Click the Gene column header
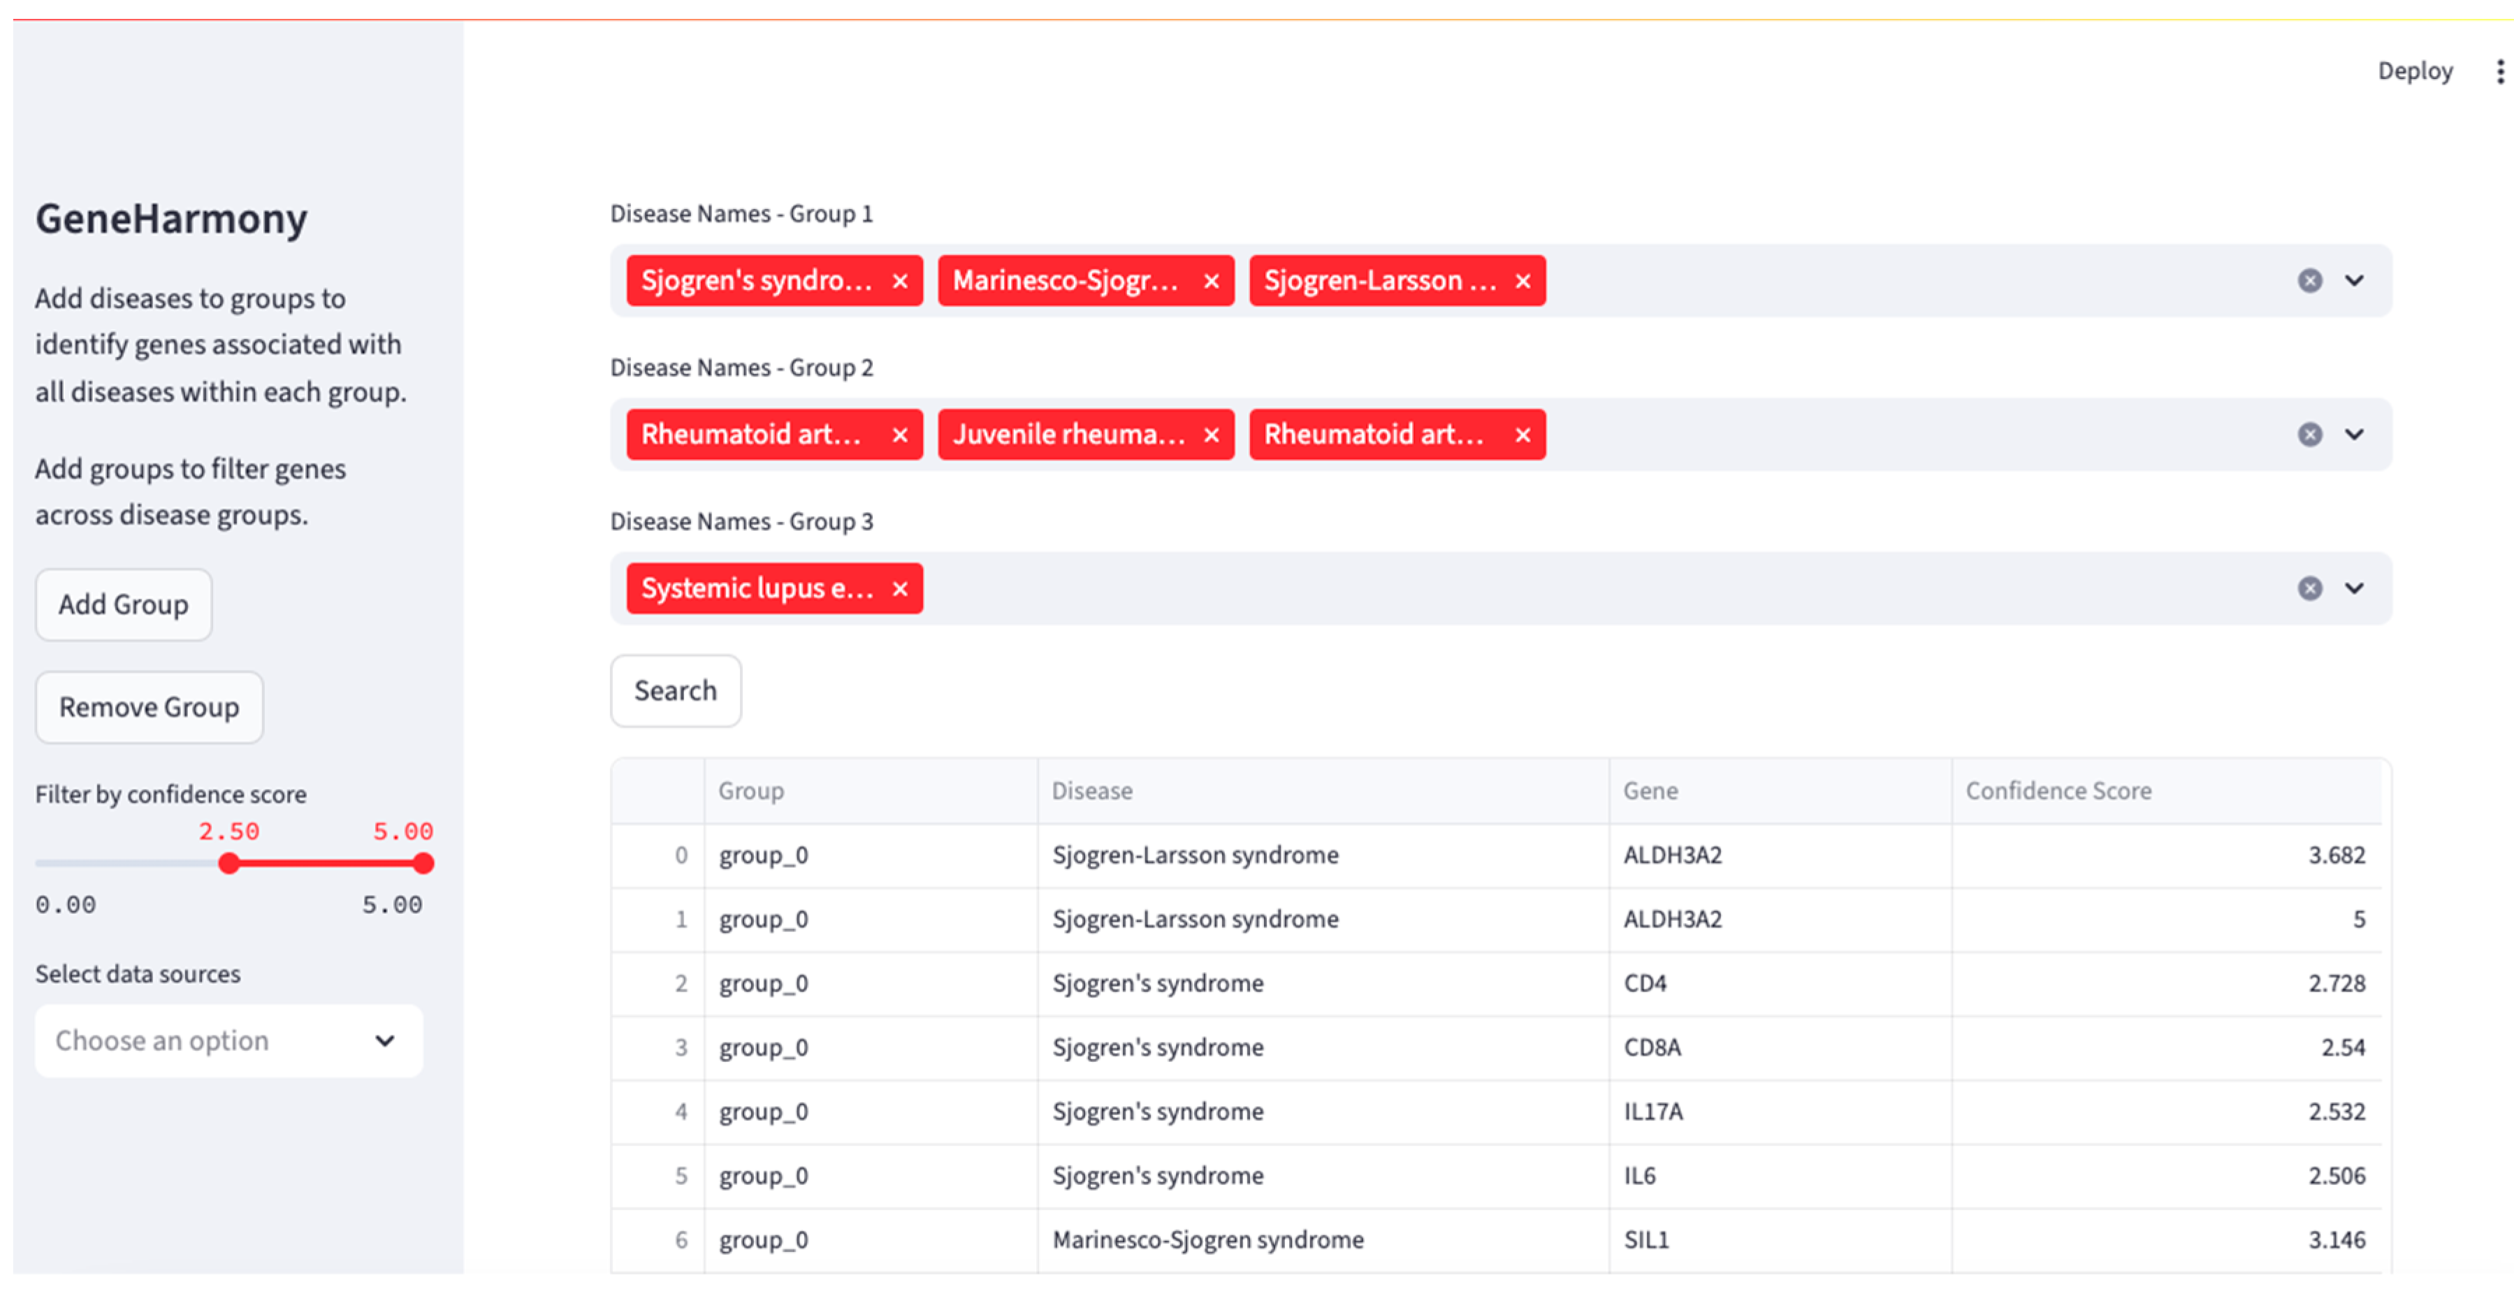Screen dimensions: 2514x1301 1650,792
